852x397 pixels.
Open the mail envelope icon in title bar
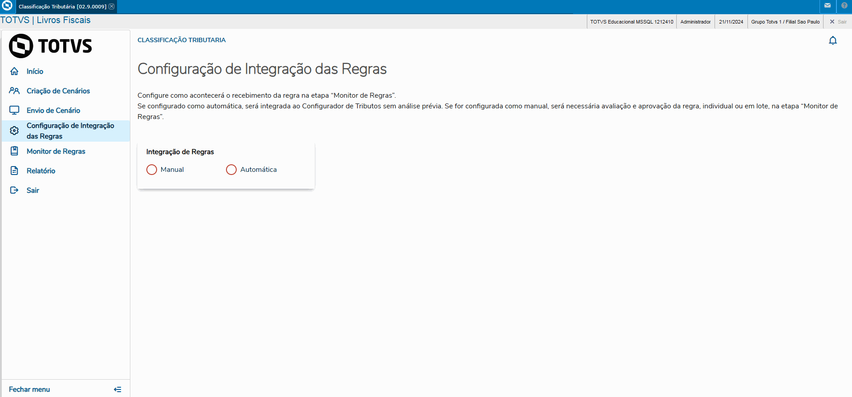(828, 6)
